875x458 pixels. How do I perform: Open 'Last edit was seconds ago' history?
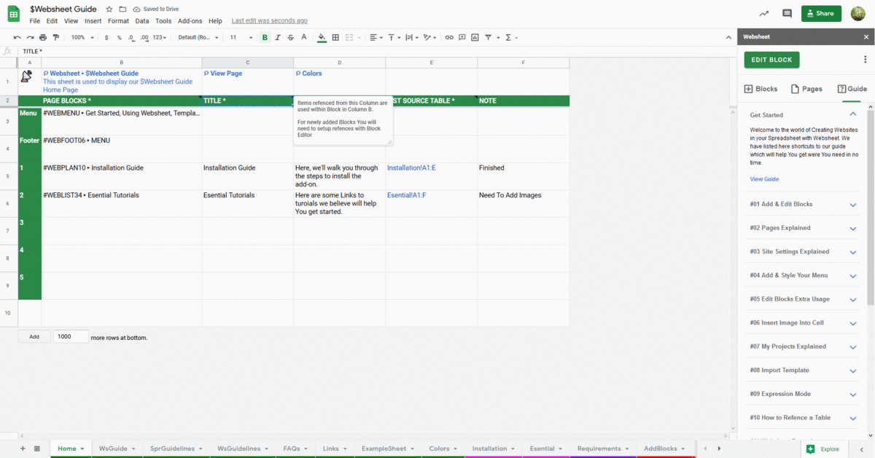pos(269,21)
